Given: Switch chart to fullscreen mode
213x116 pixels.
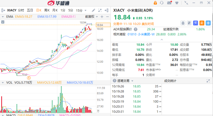Looking at the screenshot, I should pyautogui.click(x=100, y=10).
